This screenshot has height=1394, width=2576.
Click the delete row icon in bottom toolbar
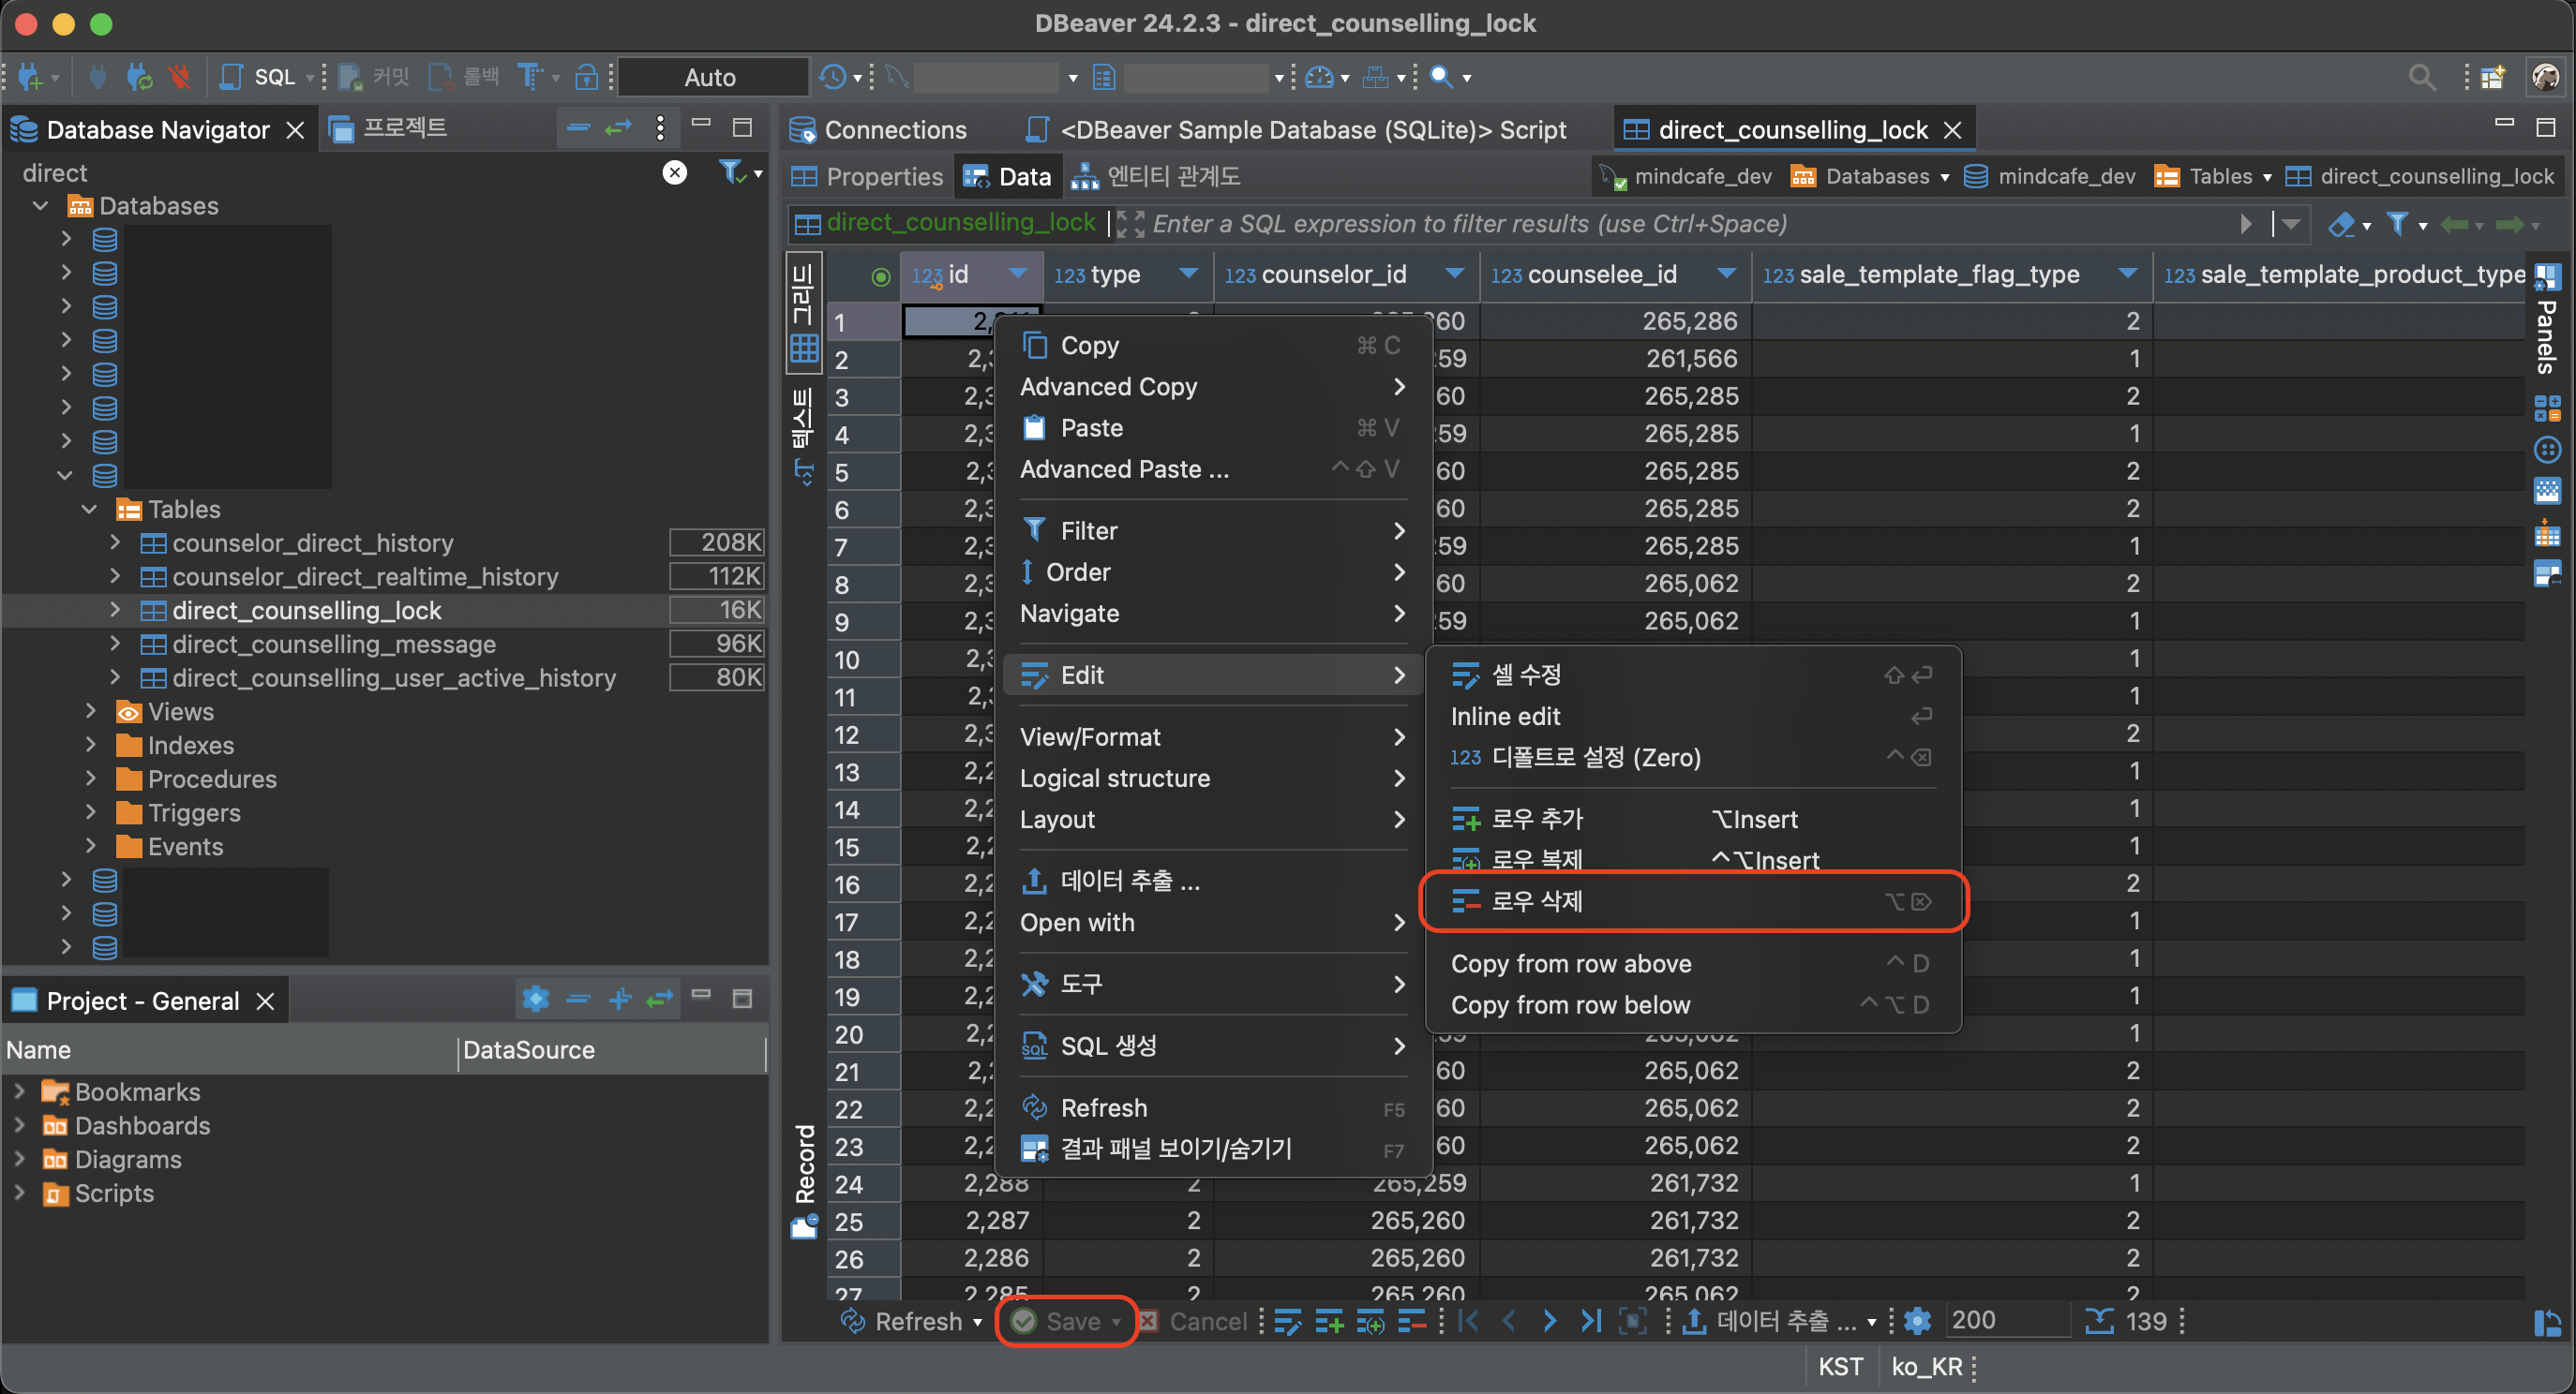click(1411, 1321)
